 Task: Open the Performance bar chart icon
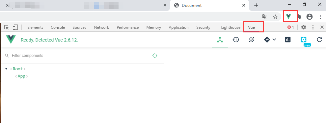click(x=288, y=40)
